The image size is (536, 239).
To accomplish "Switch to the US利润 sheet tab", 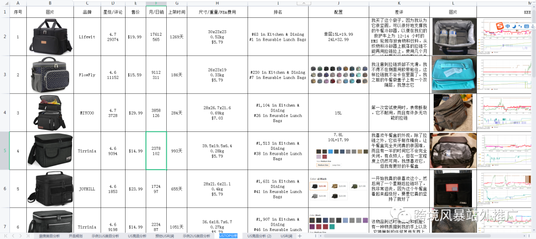I will (286, 236).
